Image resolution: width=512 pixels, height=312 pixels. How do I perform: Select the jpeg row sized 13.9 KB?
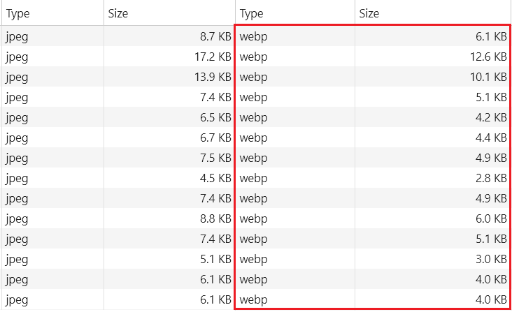click(x=118, y=77)
